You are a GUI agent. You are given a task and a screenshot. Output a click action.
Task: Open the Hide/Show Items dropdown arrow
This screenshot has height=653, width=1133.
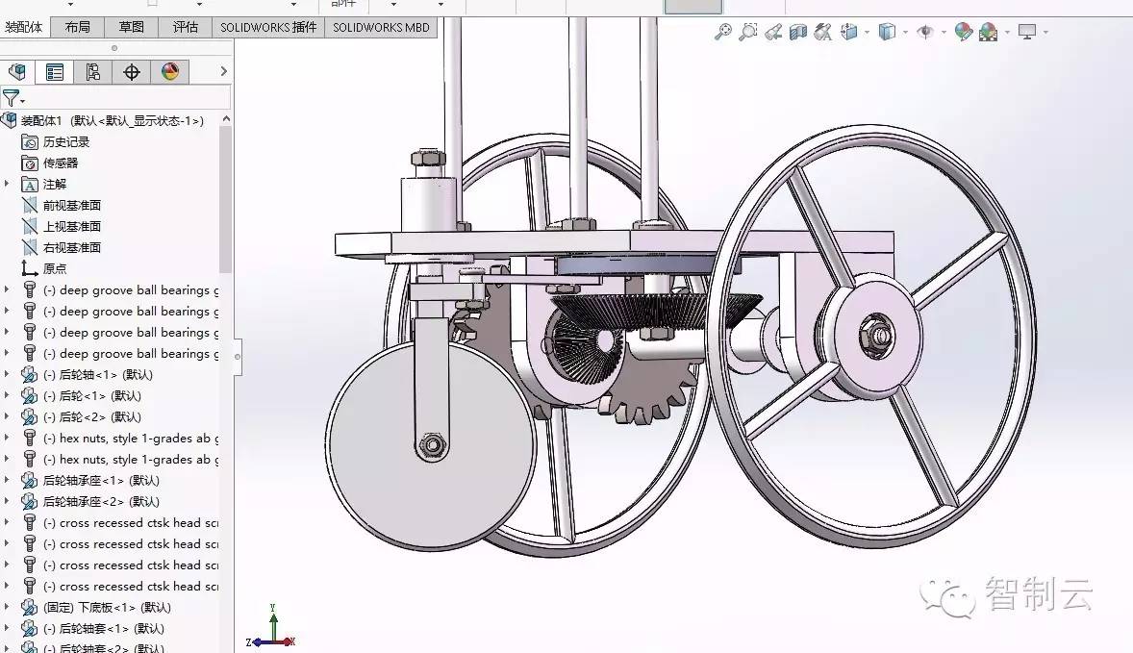pyautogui.click(x=944, y=33)
